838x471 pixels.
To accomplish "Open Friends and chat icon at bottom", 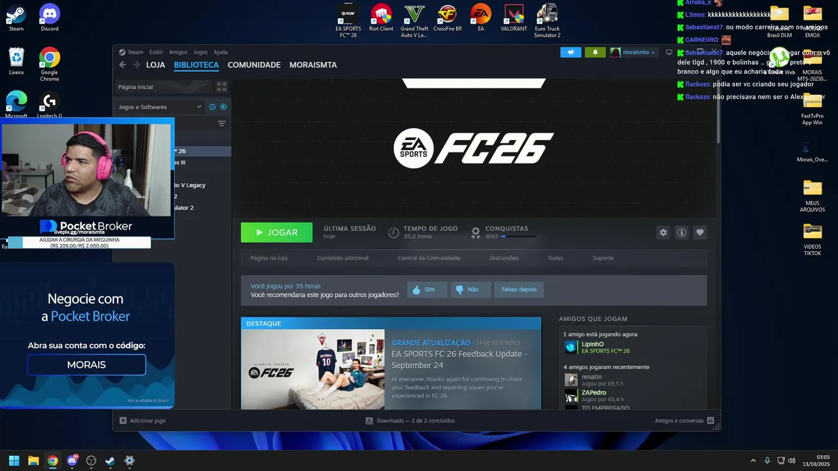I will pos(710,421).
